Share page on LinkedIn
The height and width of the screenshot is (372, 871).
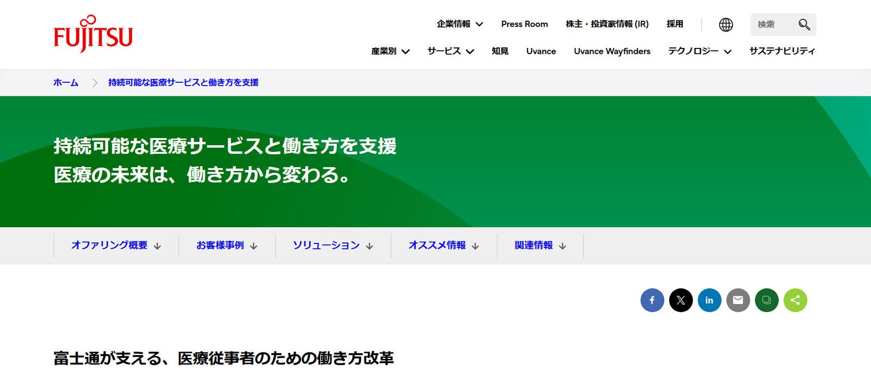(709, 300)
